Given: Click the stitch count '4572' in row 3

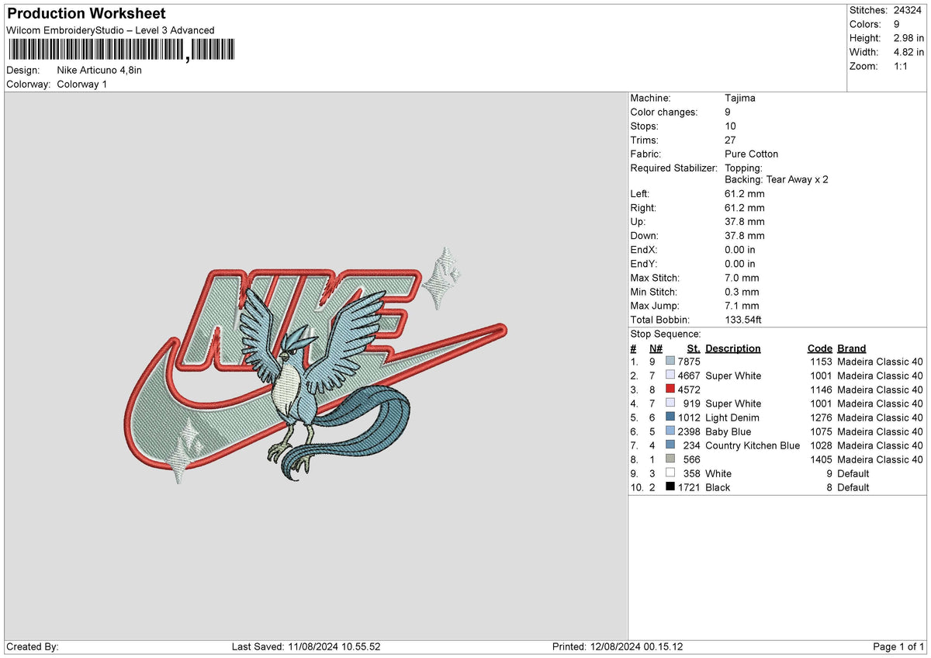Looking at the screenshot, I should 689,390.
